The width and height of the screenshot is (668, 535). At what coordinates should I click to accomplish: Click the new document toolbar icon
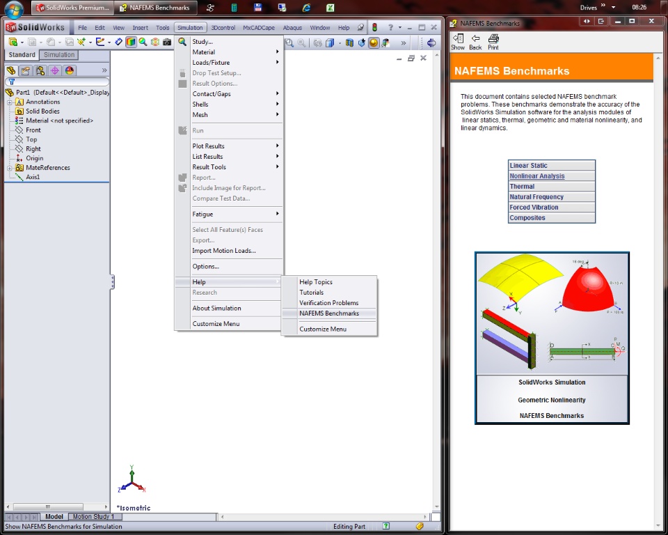point(13,42)
